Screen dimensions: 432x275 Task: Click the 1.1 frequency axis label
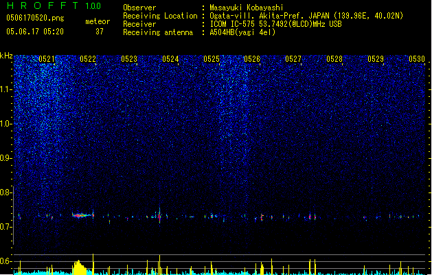pyautogui.click(x=5, y=89)
